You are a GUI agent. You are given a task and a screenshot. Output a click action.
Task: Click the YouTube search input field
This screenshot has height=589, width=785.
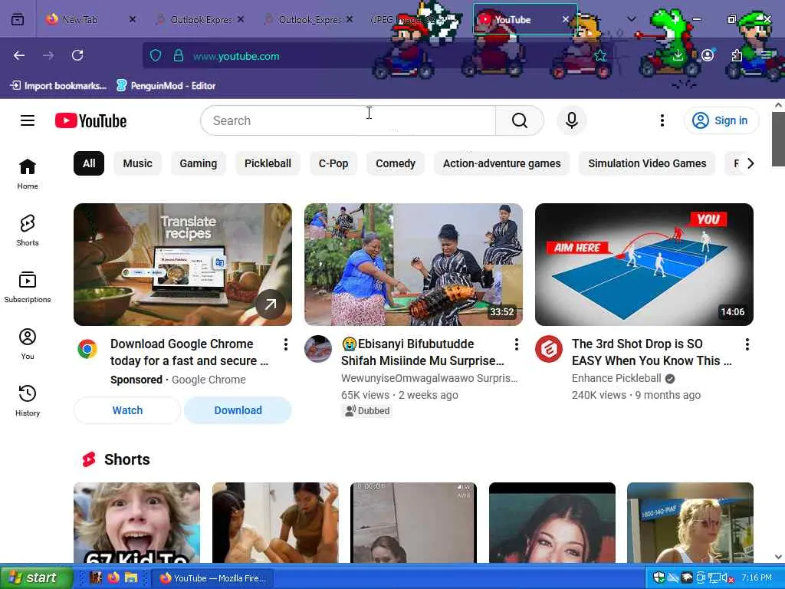coord(348,120)
